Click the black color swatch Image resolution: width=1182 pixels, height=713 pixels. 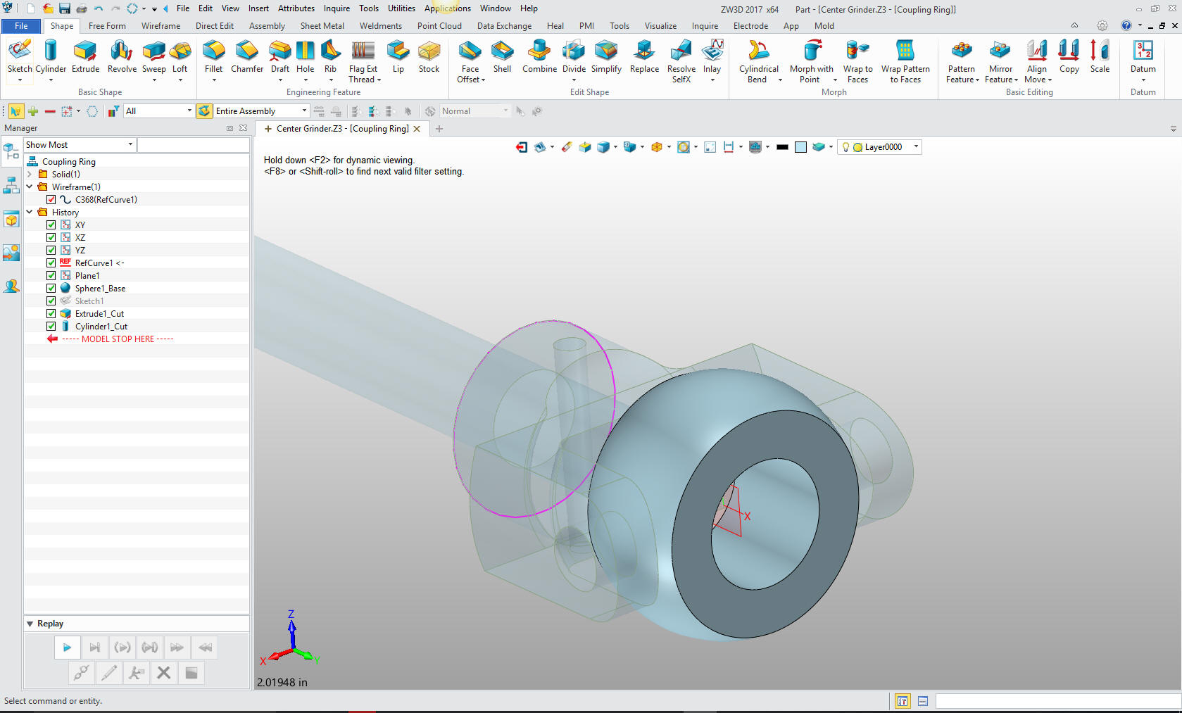coord(782,147)
